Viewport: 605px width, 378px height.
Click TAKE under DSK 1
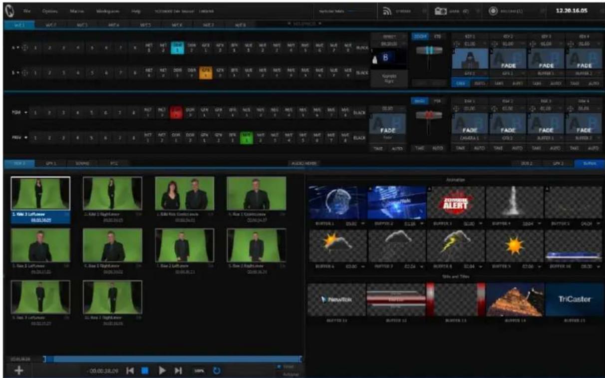pos(461,148)
